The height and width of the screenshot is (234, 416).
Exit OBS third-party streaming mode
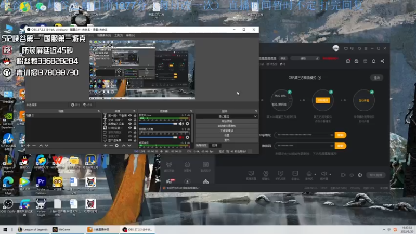pyautogui.click(x=376, y=77)
